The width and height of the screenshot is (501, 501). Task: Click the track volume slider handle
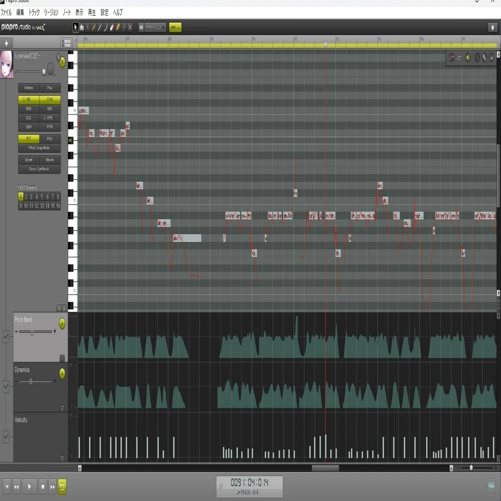pyautogui.click(x=44, y=72)
